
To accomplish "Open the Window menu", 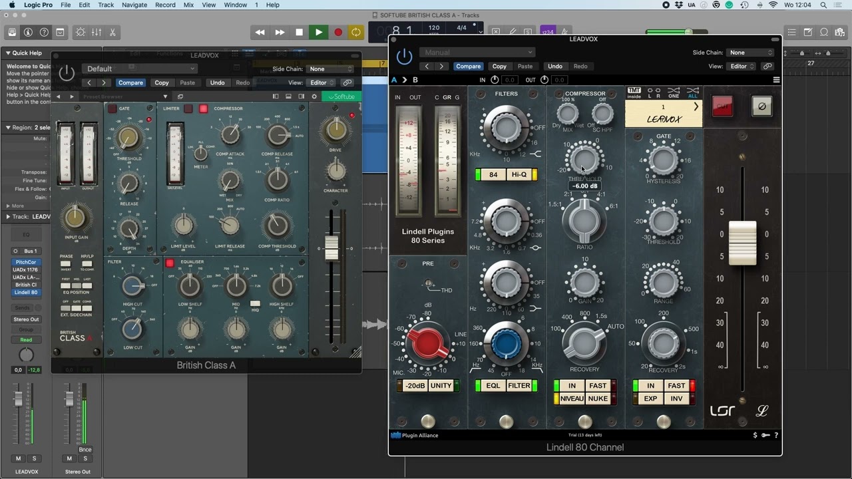I will [236, 5].
